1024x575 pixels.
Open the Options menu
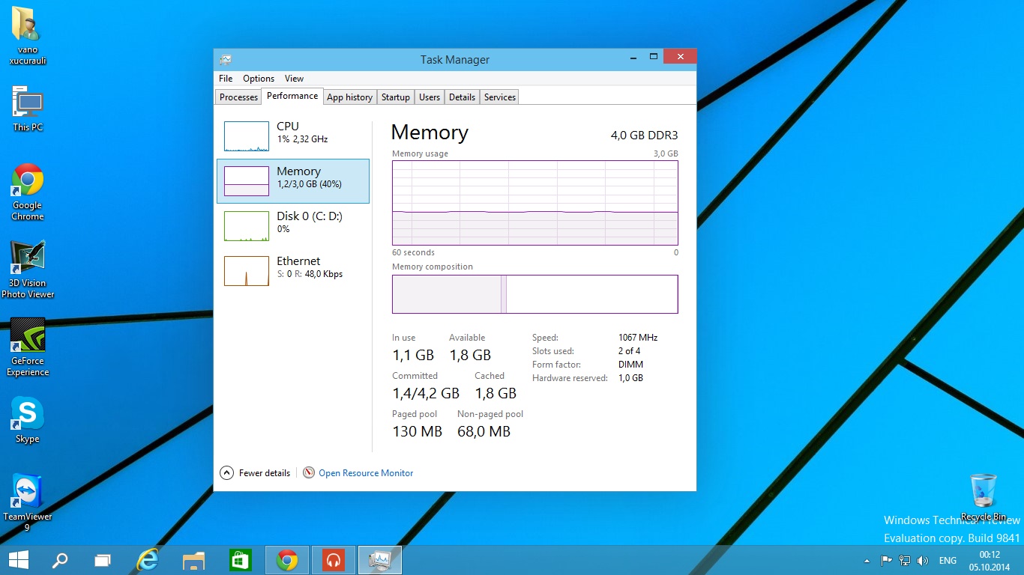tap(259, 79)
